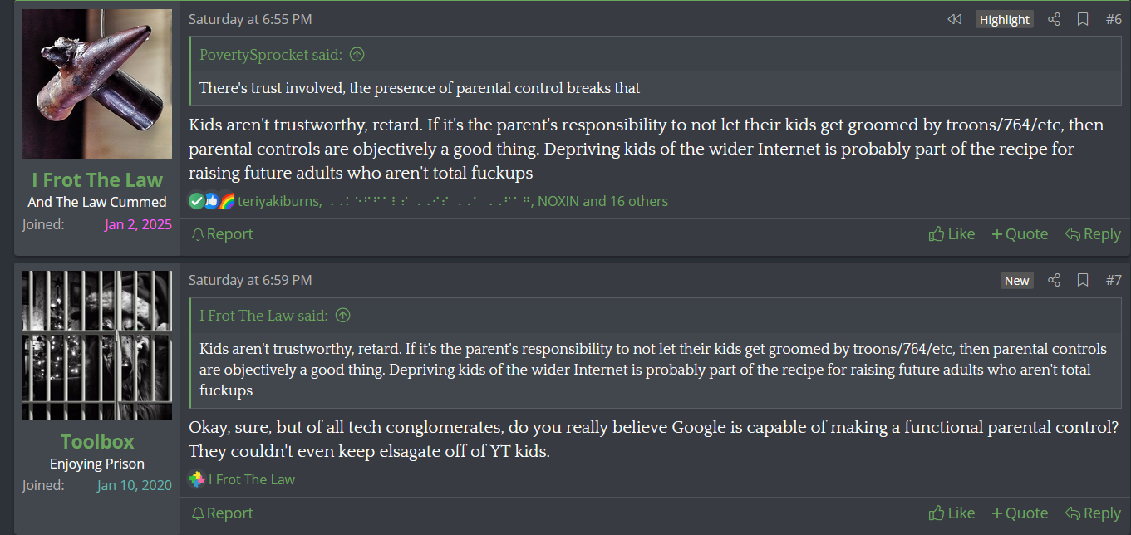Report Toolbox's post #7
The height and width of the screenshot is (535, 1131).
tap(222, 513)
